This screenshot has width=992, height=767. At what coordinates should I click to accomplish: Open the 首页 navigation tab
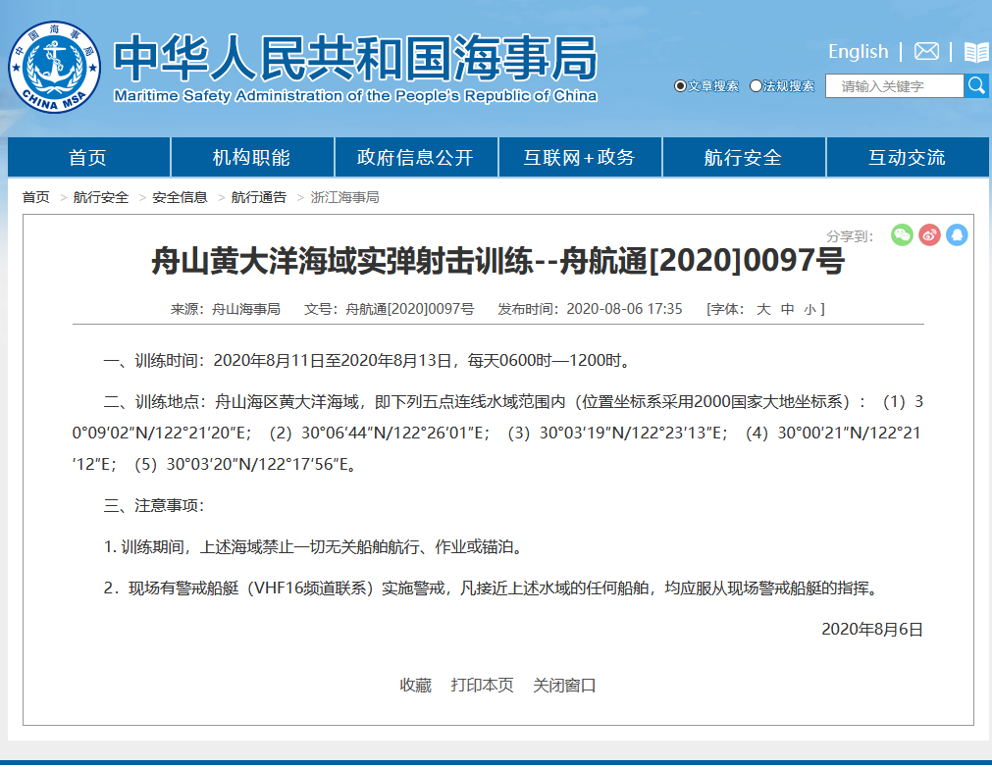(x=88, y=157)
